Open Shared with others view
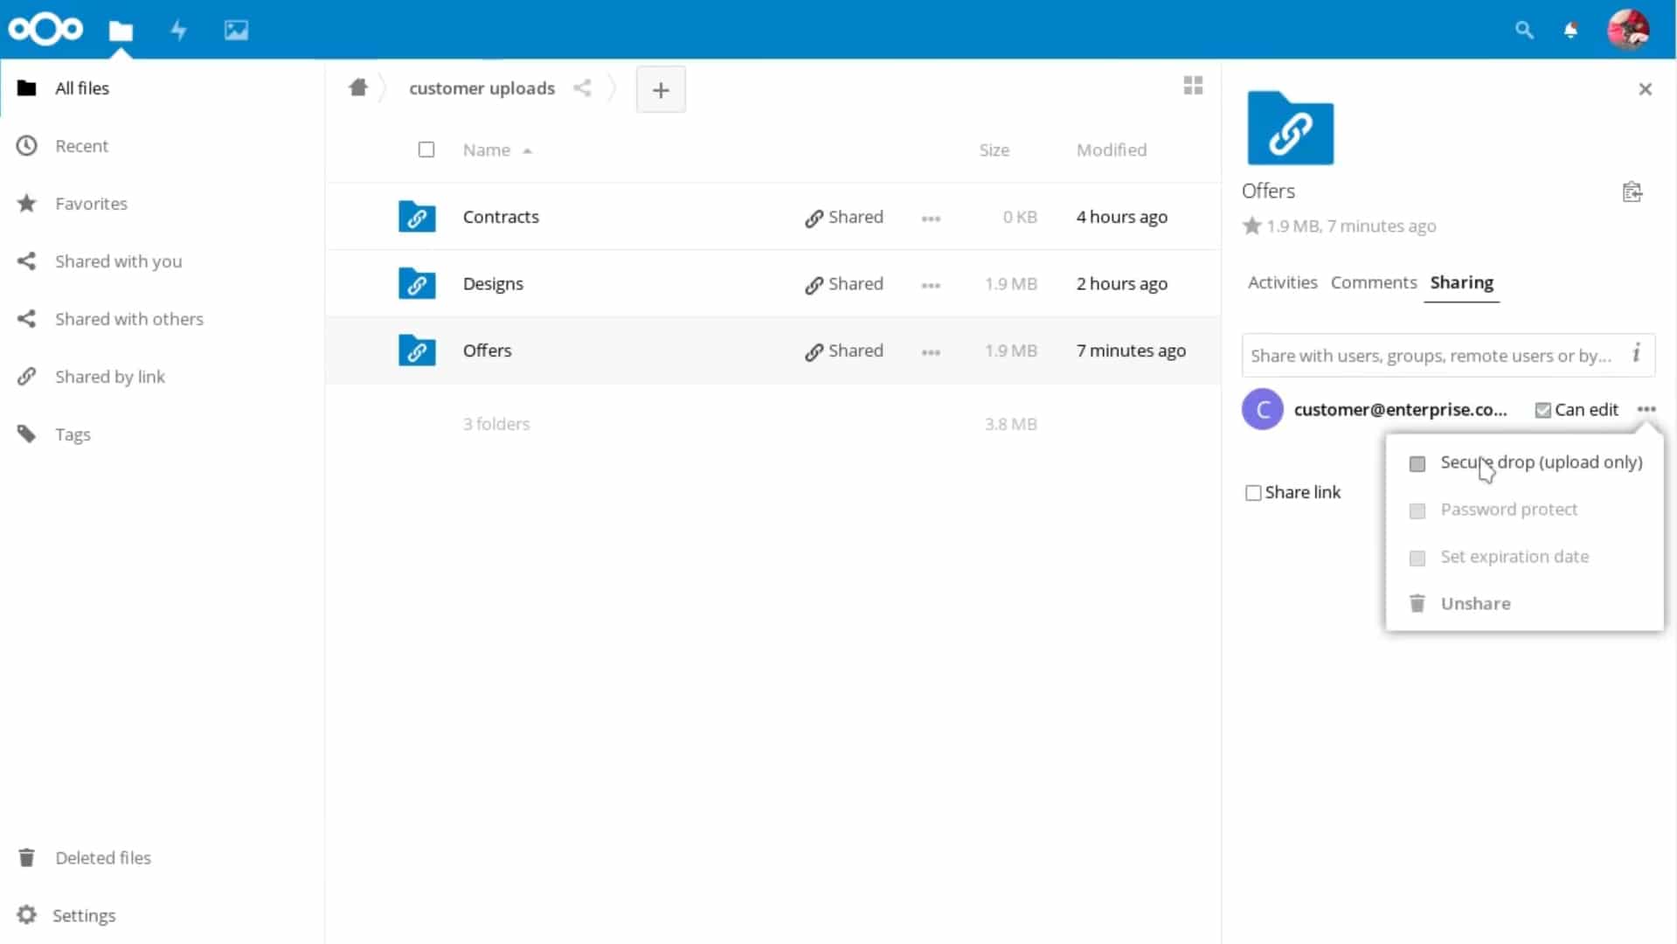 162,318
